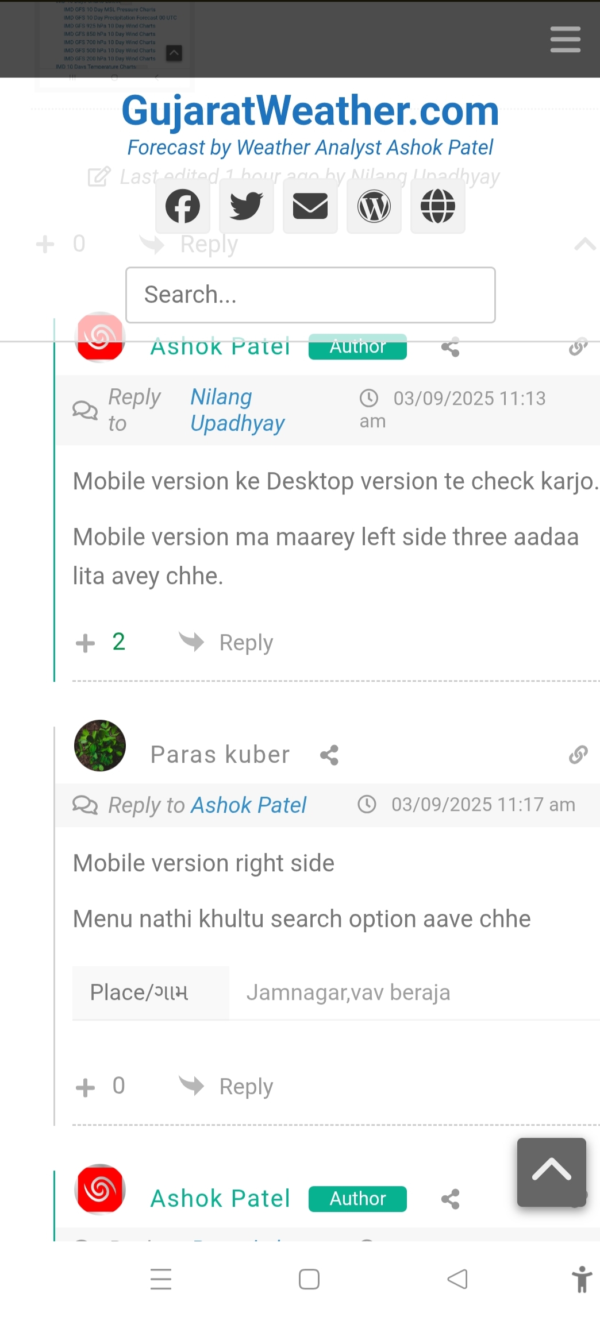
Task: Open the GujaratWeather.com site title
Action: (x=310, y=111)
